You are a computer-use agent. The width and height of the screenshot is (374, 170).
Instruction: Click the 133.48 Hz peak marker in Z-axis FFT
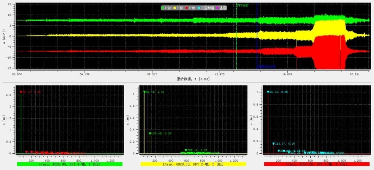coord(150,134)
